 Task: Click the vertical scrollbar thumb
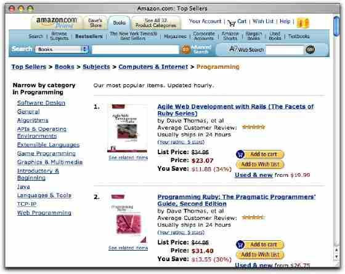point(336,26)
